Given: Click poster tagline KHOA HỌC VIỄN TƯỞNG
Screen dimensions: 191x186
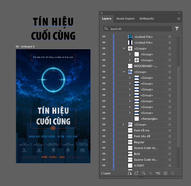Looking at the screenshot, I should [x=42, y=136].
